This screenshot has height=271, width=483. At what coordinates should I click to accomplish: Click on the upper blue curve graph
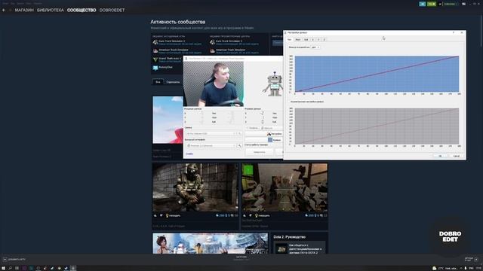click(377, 74)
